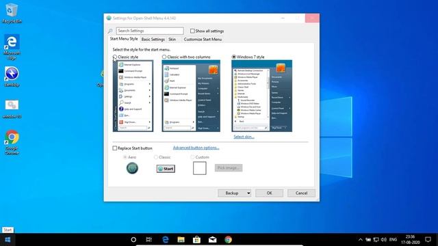Screen dimensions: 438x246
Task: Open the taskbar clock and date
Action: tap(411, 240)
